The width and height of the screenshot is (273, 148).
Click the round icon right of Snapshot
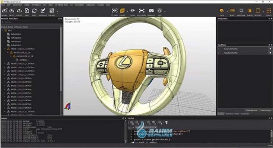coord(160,11)
